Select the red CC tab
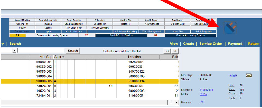Image resolution: width=262 pixels, height=108 pixels. coord(87,35)
